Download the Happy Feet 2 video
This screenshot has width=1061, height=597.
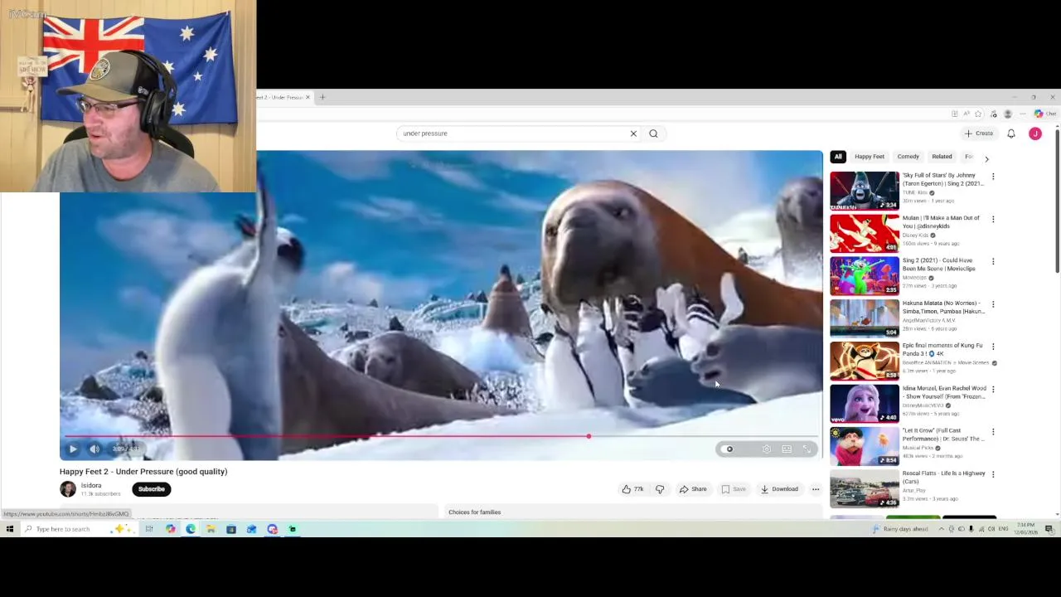coord(779,489)
